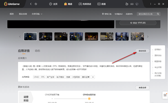The width and height of the screenshot is (168, 103).
Task: Jump to 专业评测 in side navigation
Action: [158, 67]
